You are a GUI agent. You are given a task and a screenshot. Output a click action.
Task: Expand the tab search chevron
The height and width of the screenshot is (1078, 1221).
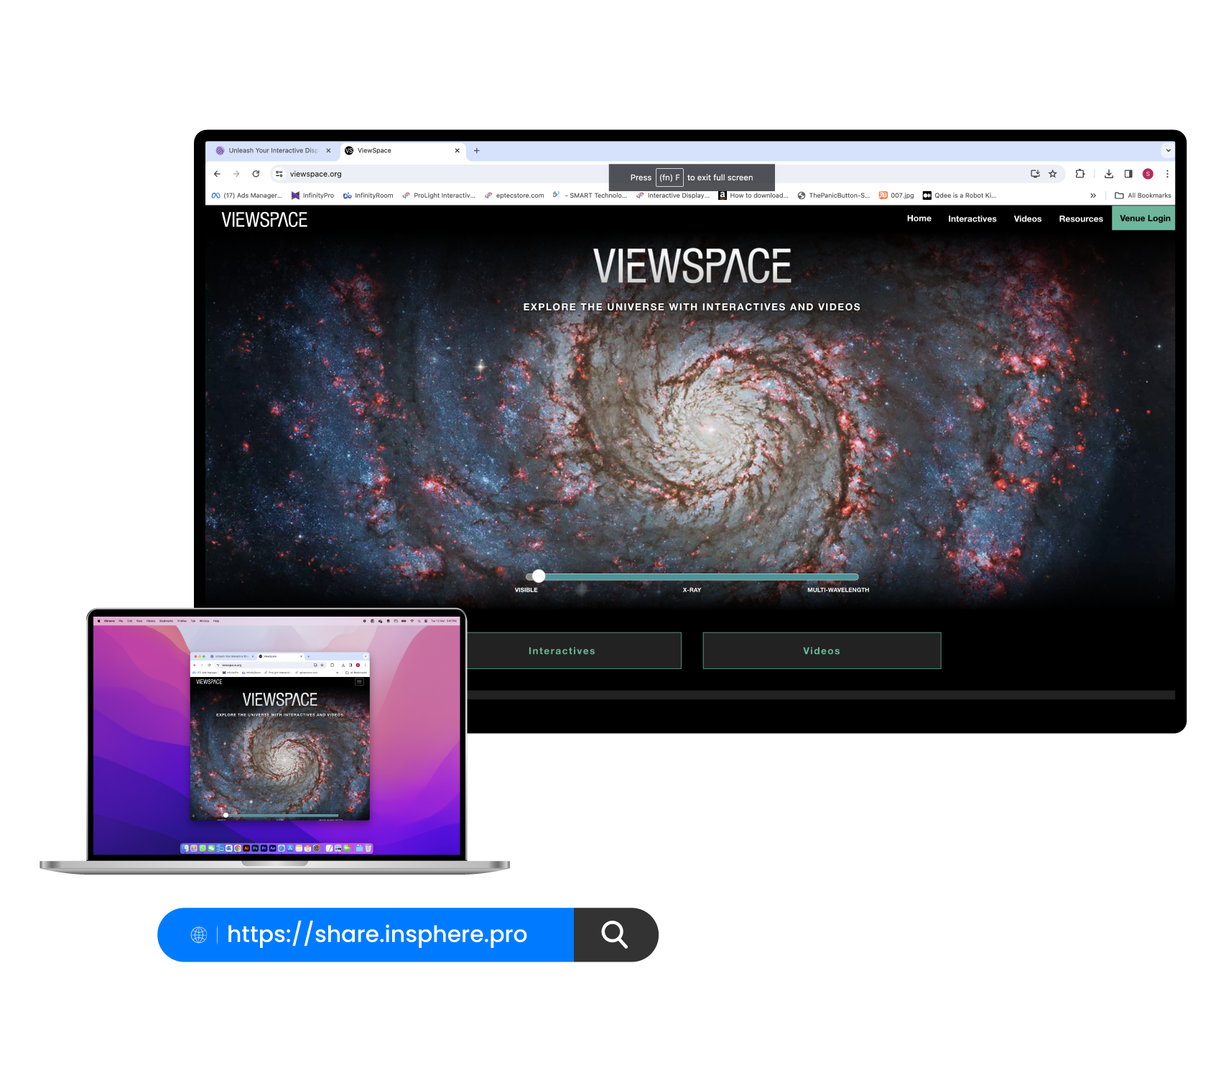(1169, 150)
